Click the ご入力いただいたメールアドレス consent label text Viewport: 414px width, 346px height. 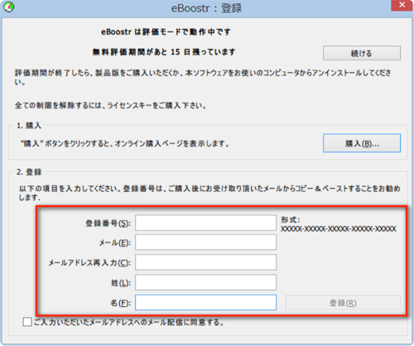tap(129, 322)
